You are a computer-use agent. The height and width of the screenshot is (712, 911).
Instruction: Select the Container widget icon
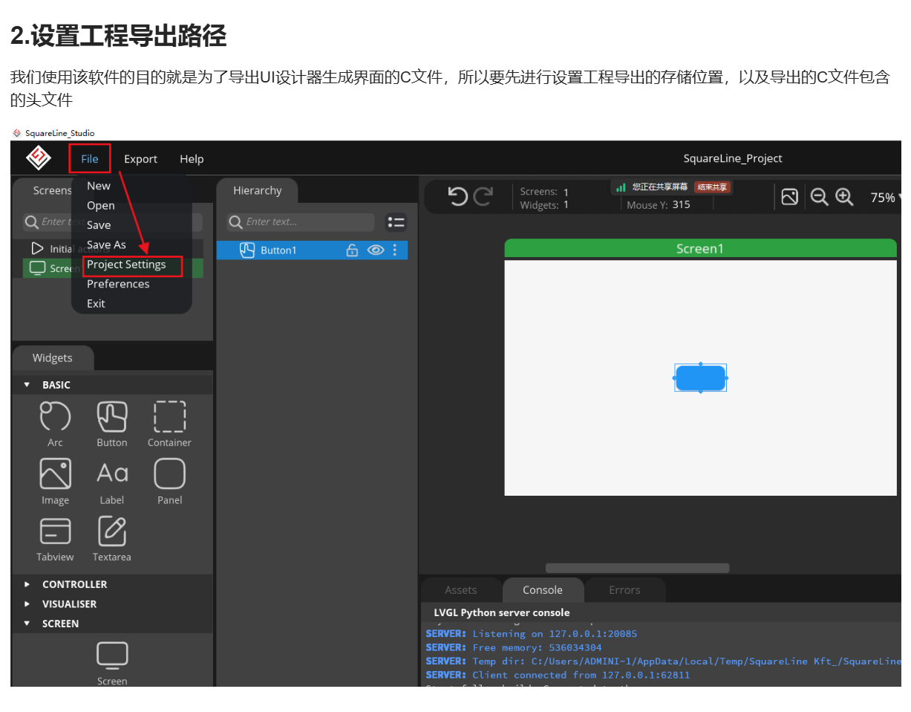pyautogui.click(x=169, y=416)
